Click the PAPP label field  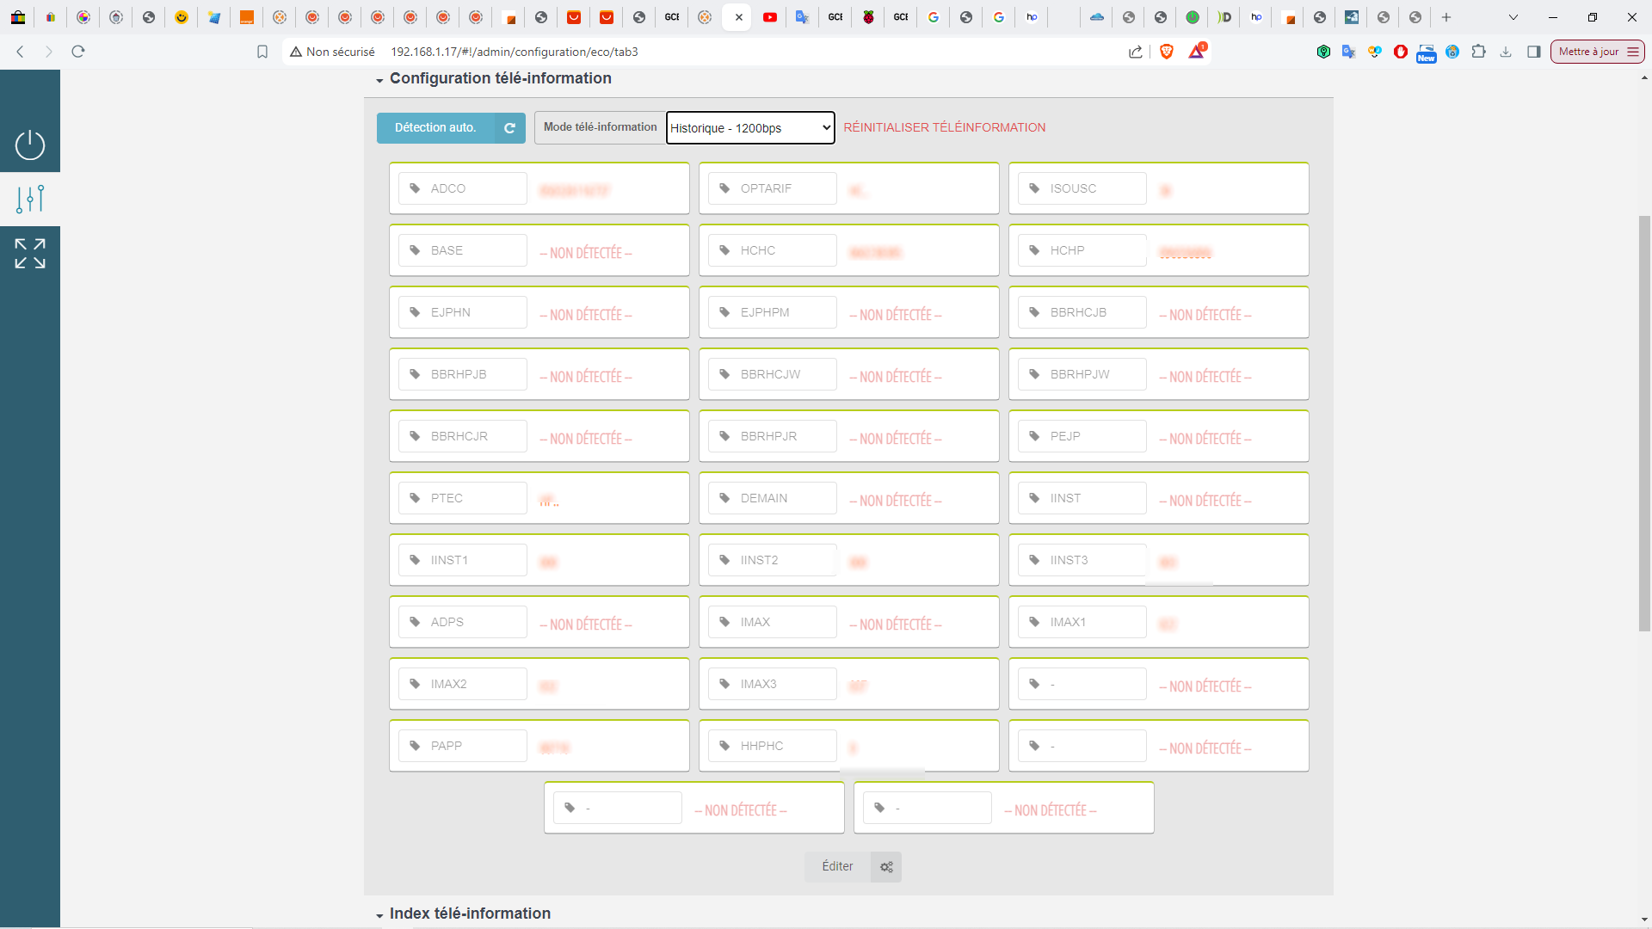463,746
